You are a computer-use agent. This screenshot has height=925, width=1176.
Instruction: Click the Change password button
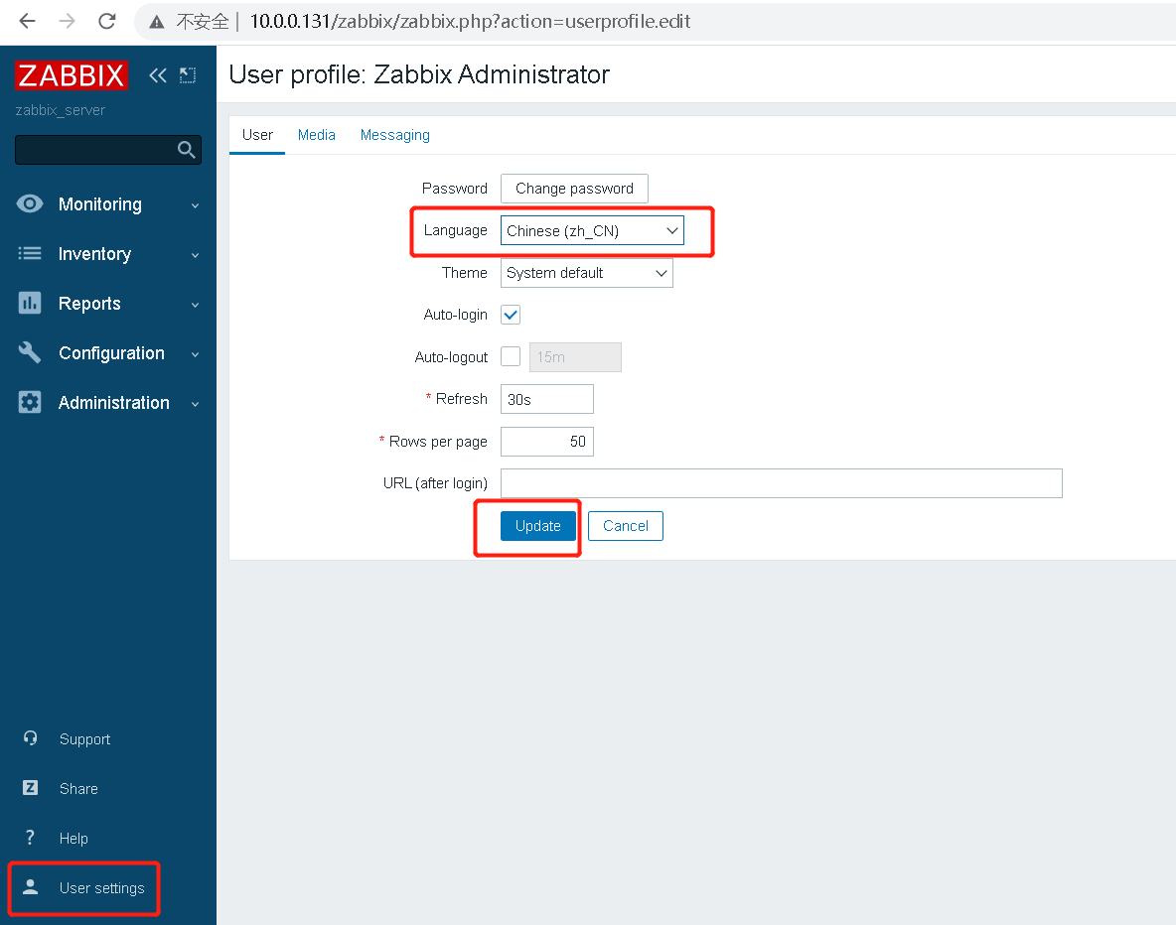click(574, 189)
